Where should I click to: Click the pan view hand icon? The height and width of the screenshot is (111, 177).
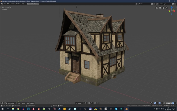coord(163,8)
